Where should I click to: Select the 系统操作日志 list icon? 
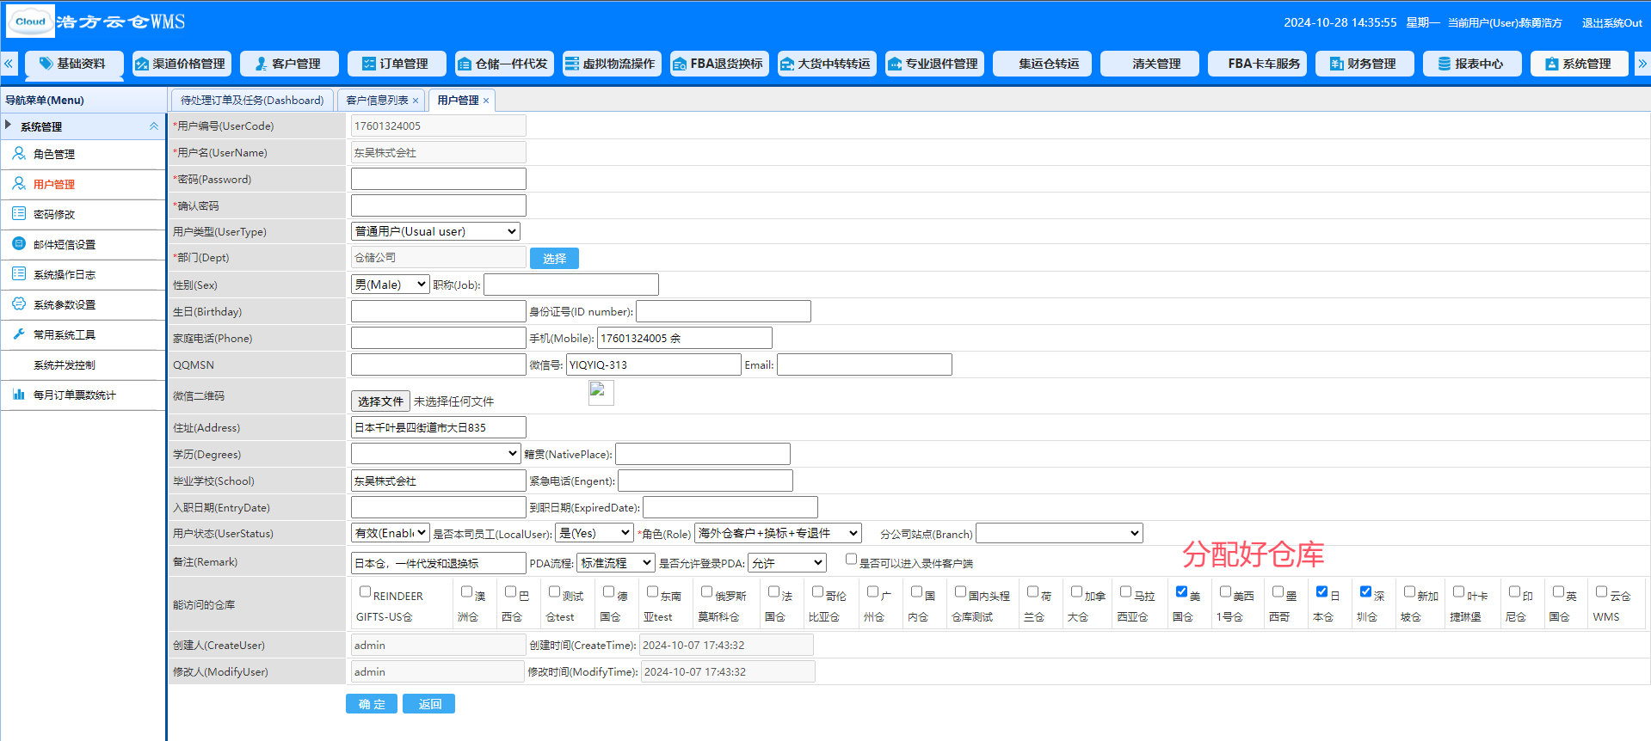[x=18, y=274]
